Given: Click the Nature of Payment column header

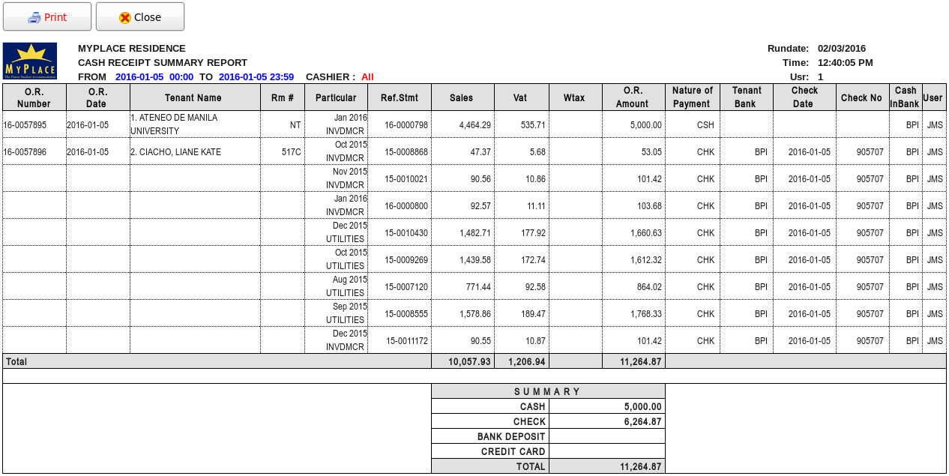Looking at the screenshot, I should pyautogui.click(x=691, y=97).
